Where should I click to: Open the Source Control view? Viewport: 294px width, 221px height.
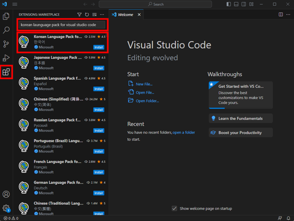click(x=6, y=44)
